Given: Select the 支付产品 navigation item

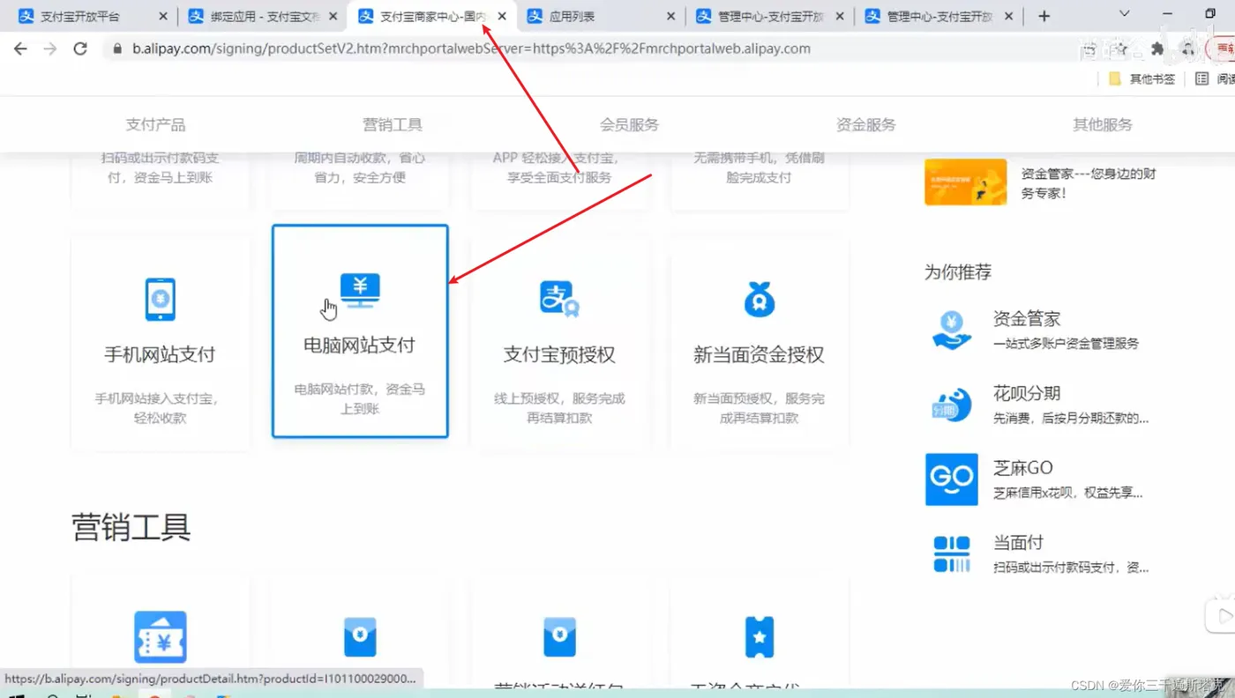Looking at the screenshot, I should coord(156,124).
